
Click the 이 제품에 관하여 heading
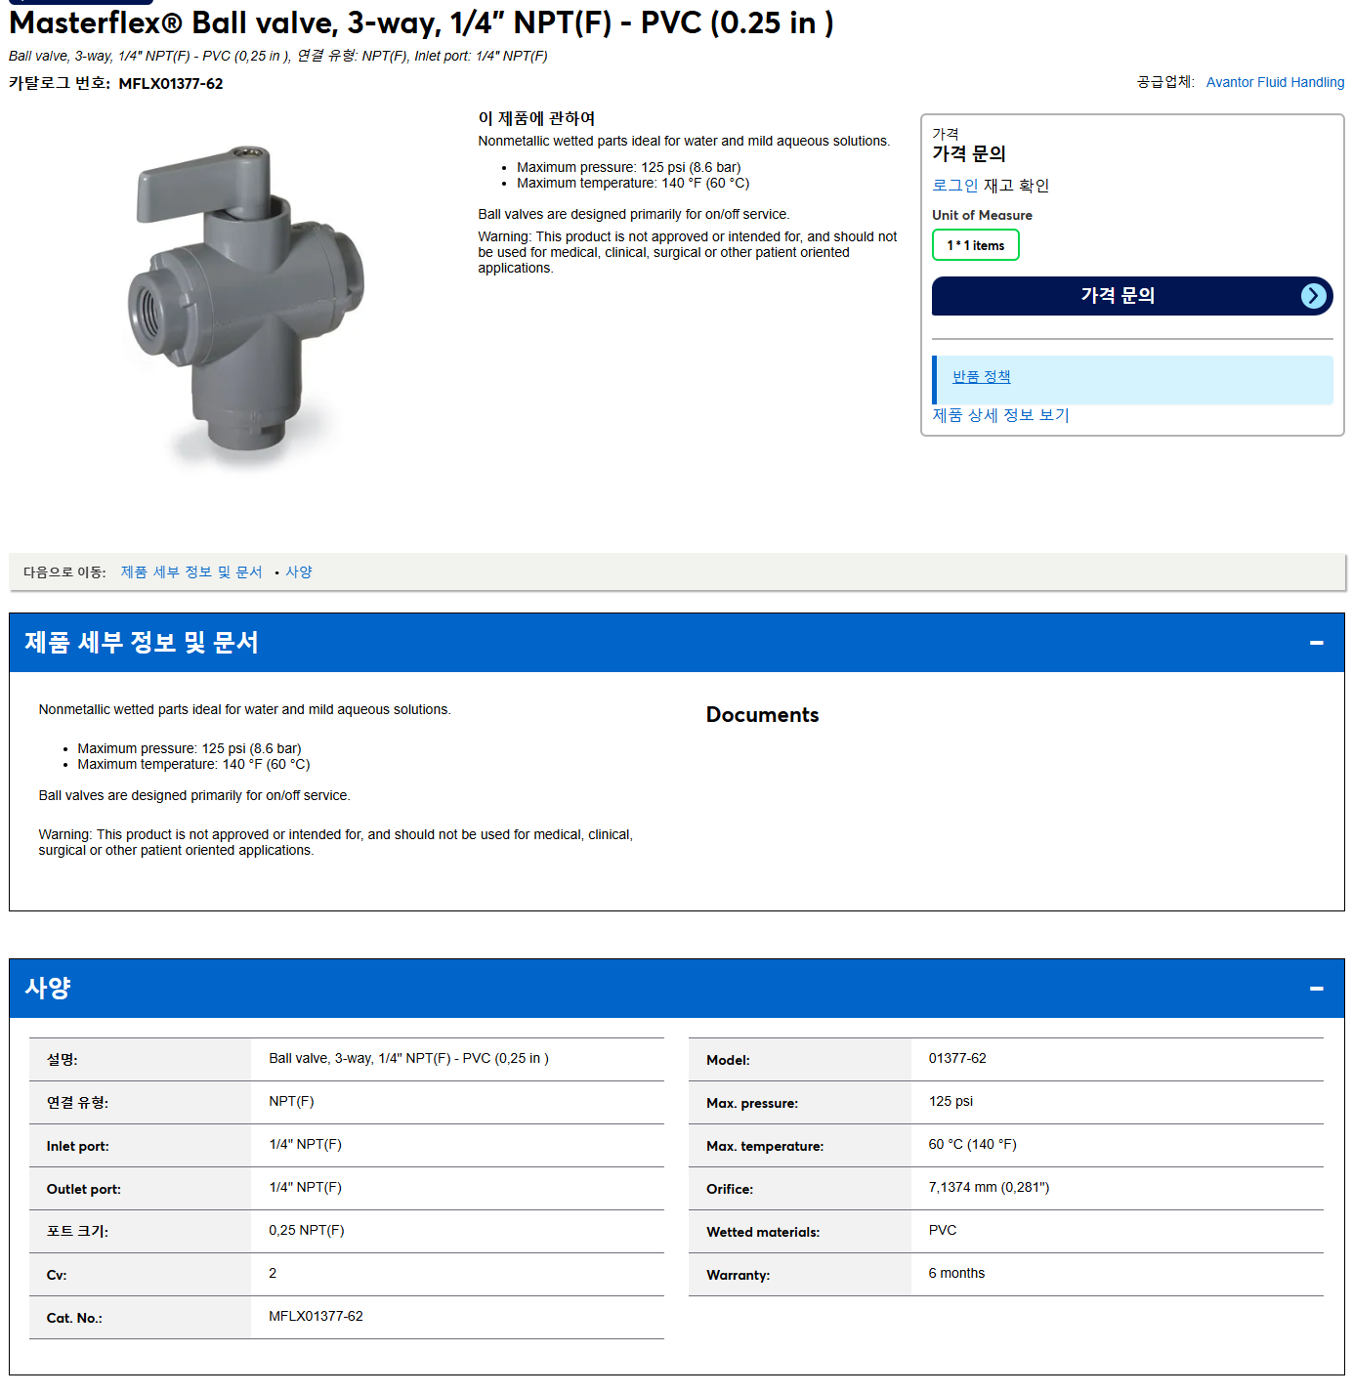(536, 118)
